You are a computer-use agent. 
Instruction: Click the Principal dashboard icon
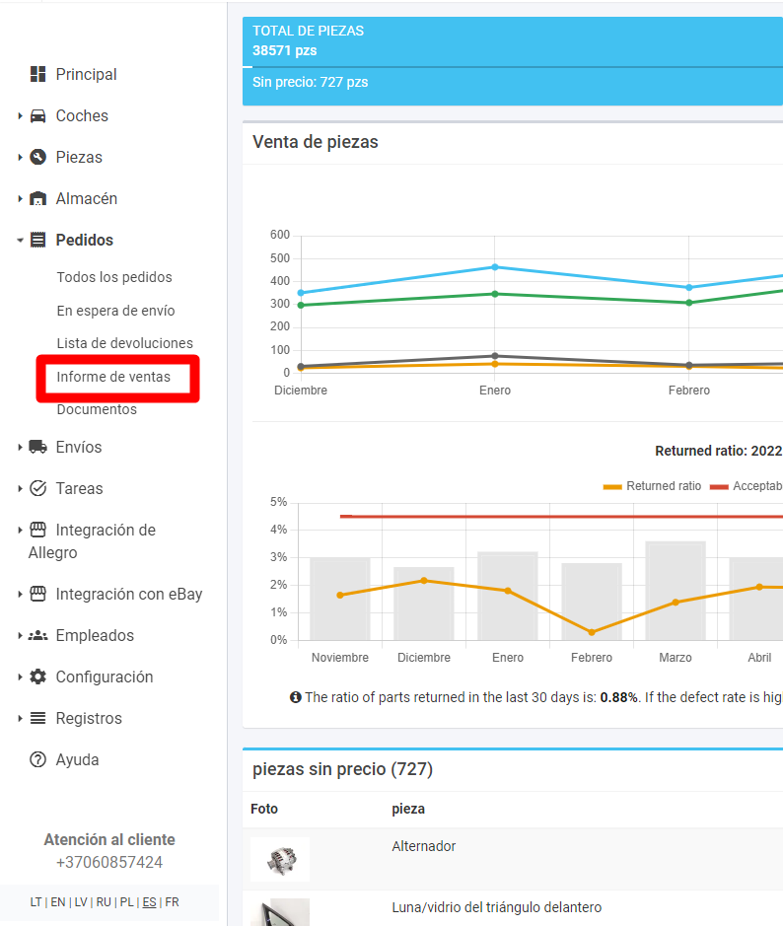coord(37,74)
